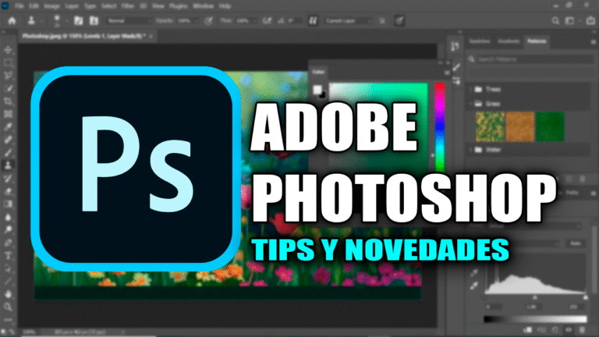Switch to the Swatches tab

tap(480, 41)
